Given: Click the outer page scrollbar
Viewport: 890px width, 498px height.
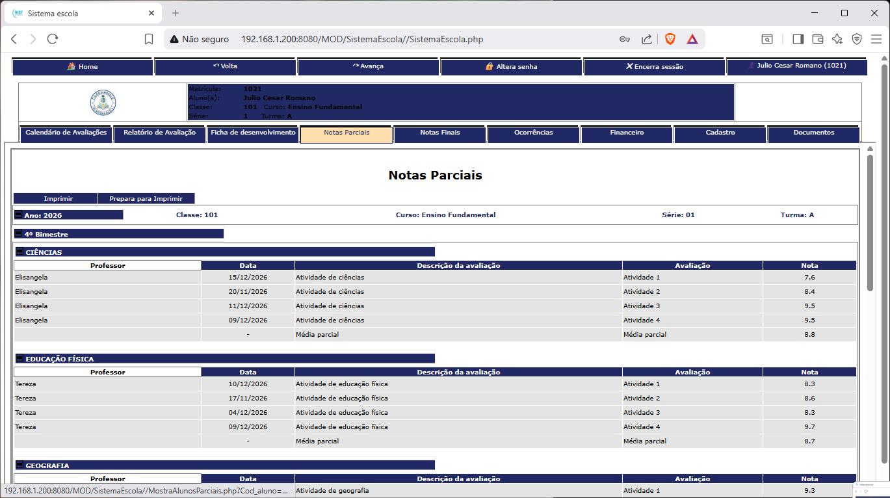Looking at the screenshot, I should click(x=884, y=263).
